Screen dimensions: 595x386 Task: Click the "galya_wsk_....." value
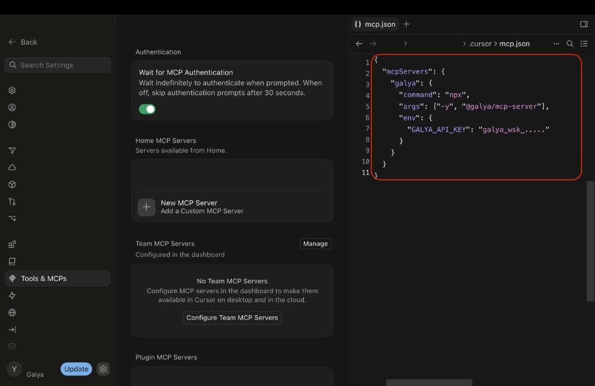click(x=514, y=129)
